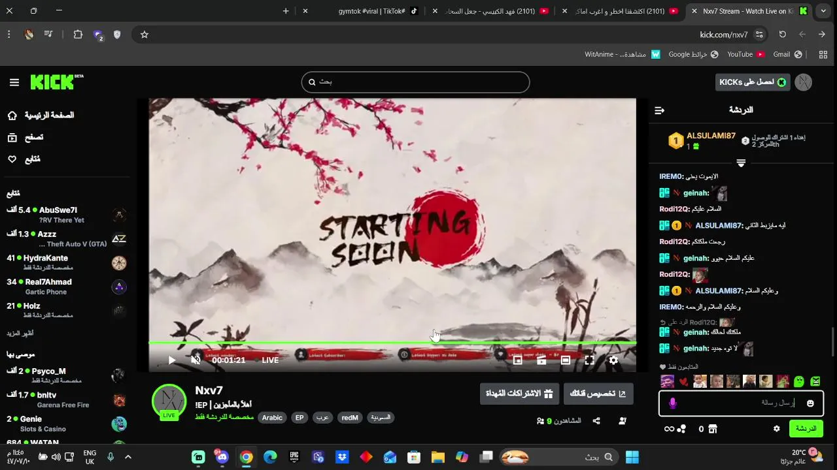Viewport: 837px width, 470px height.
Task: Open the Azzz channel in the sidebar
Action: coord(65,239)
